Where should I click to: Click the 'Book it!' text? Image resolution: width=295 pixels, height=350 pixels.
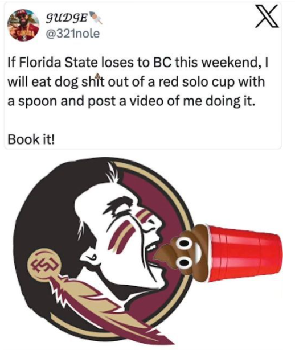31,139
